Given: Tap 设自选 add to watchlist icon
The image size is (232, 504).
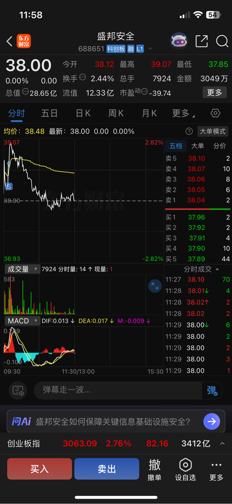Looking at the screenshot, I should coord(185,469).
